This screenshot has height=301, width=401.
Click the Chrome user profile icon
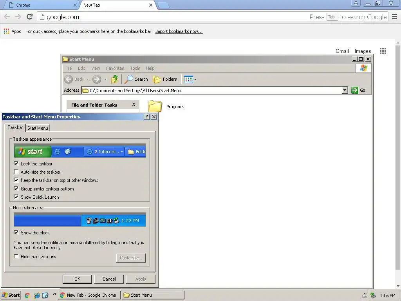point(356,3)
